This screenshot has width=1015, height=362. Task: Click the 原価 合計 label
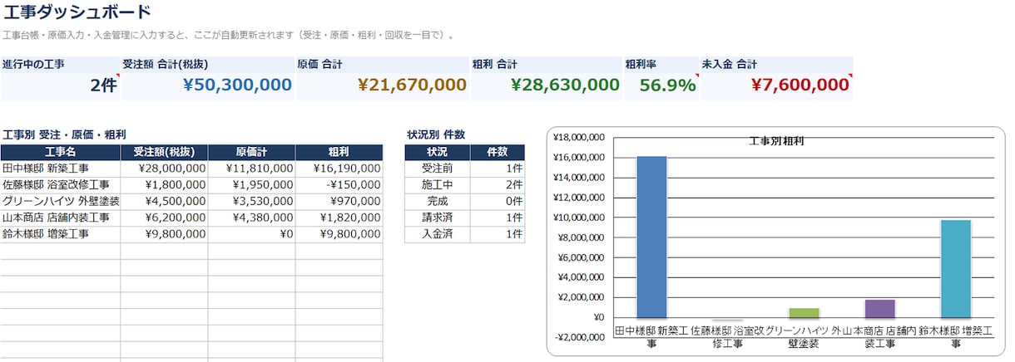pyautogui.click(x=319, y=64)
